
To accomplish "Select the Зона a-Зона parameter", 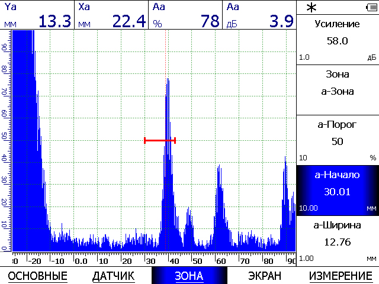I will [x=338, y=90].
